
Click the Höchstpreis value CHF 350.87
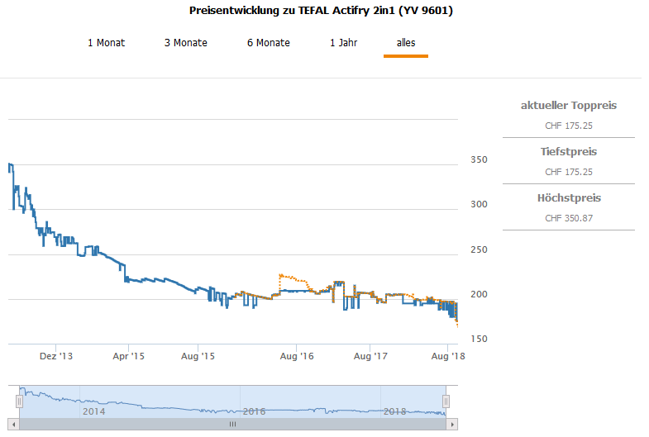click(568, 218)
